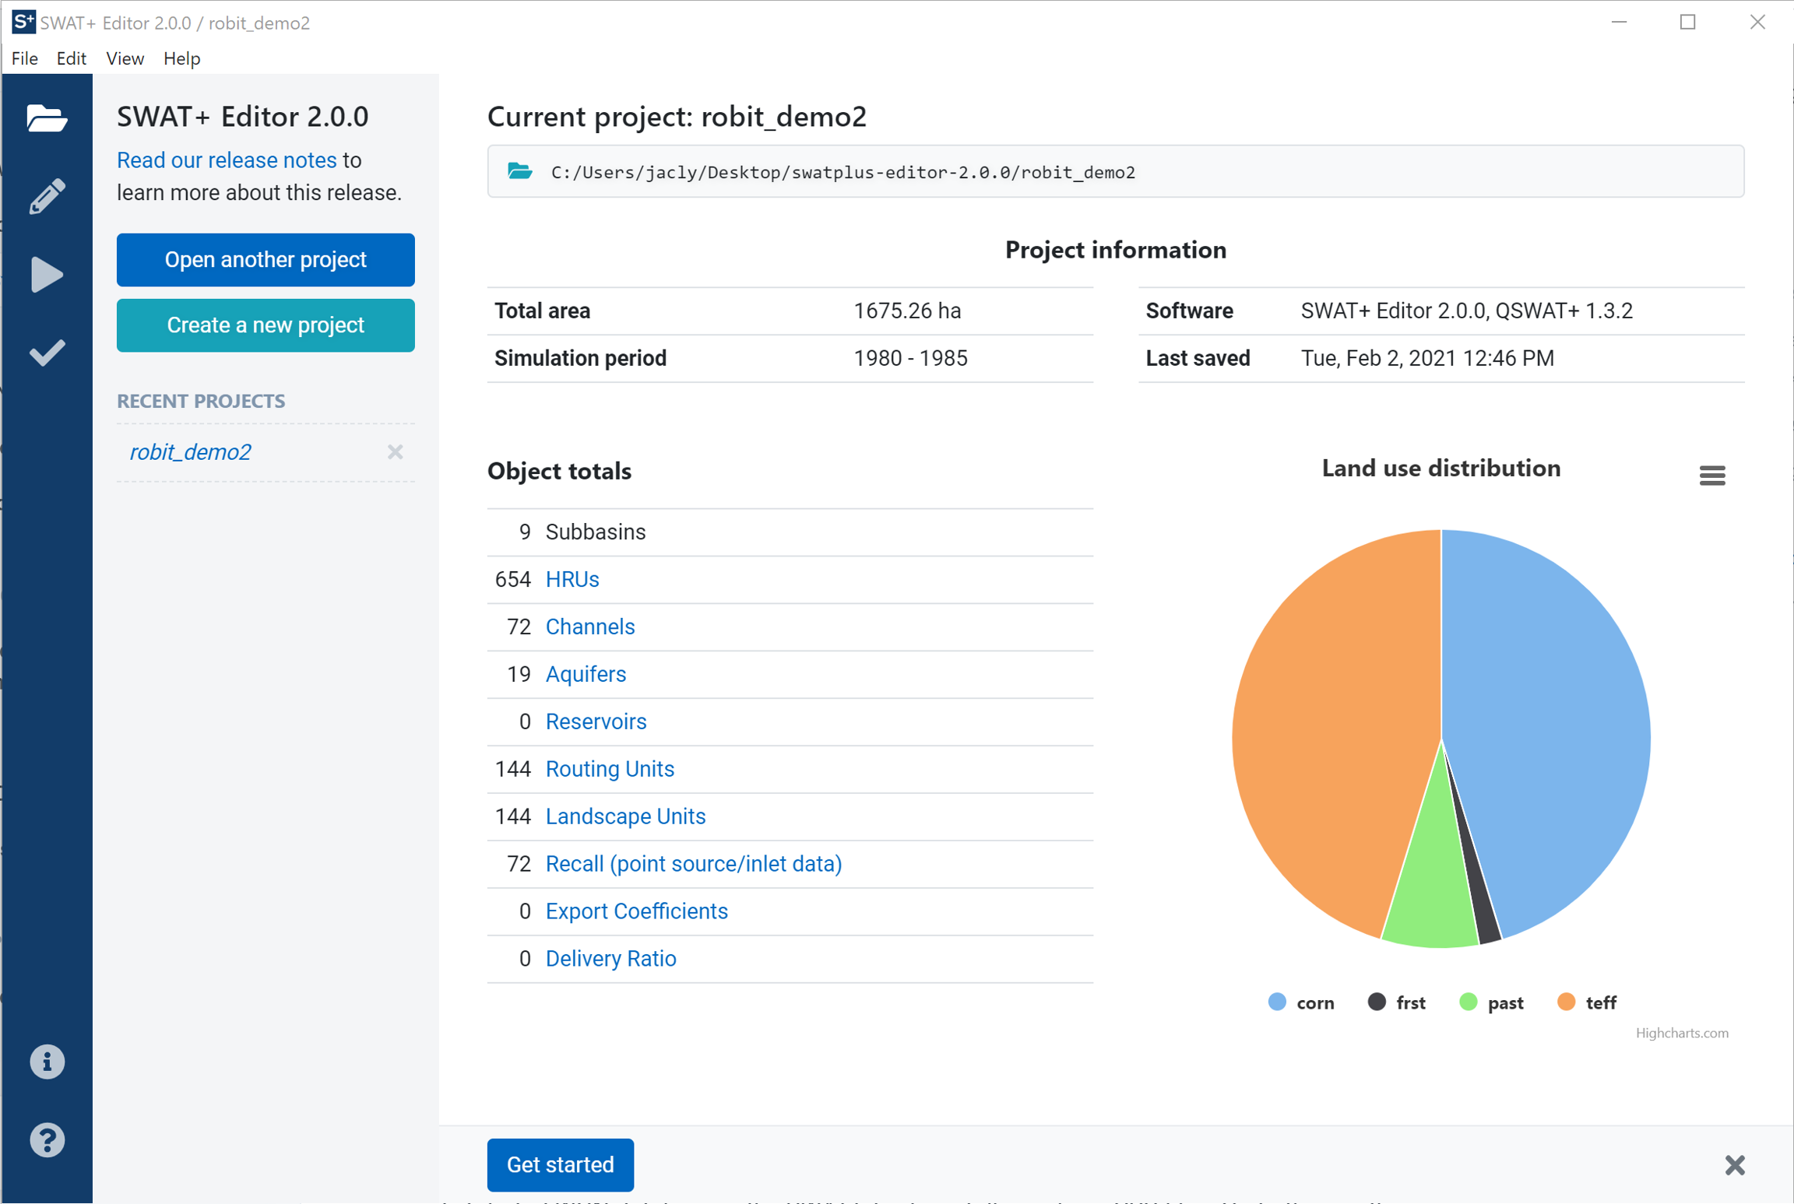This screenshot has height=1204, width=1794.
Task: Click the play run model sidebar icon
Action: coord(47,275)
